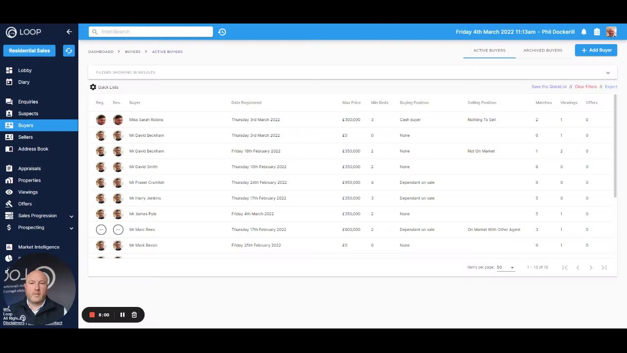Click Export link
627x353 pixels.
tap(611, 87)
